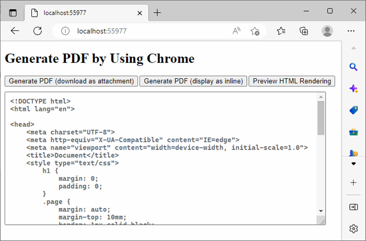The image size is (366, 241).
Task: Expand sidebar list with down arrow
Action: (353, 164)
